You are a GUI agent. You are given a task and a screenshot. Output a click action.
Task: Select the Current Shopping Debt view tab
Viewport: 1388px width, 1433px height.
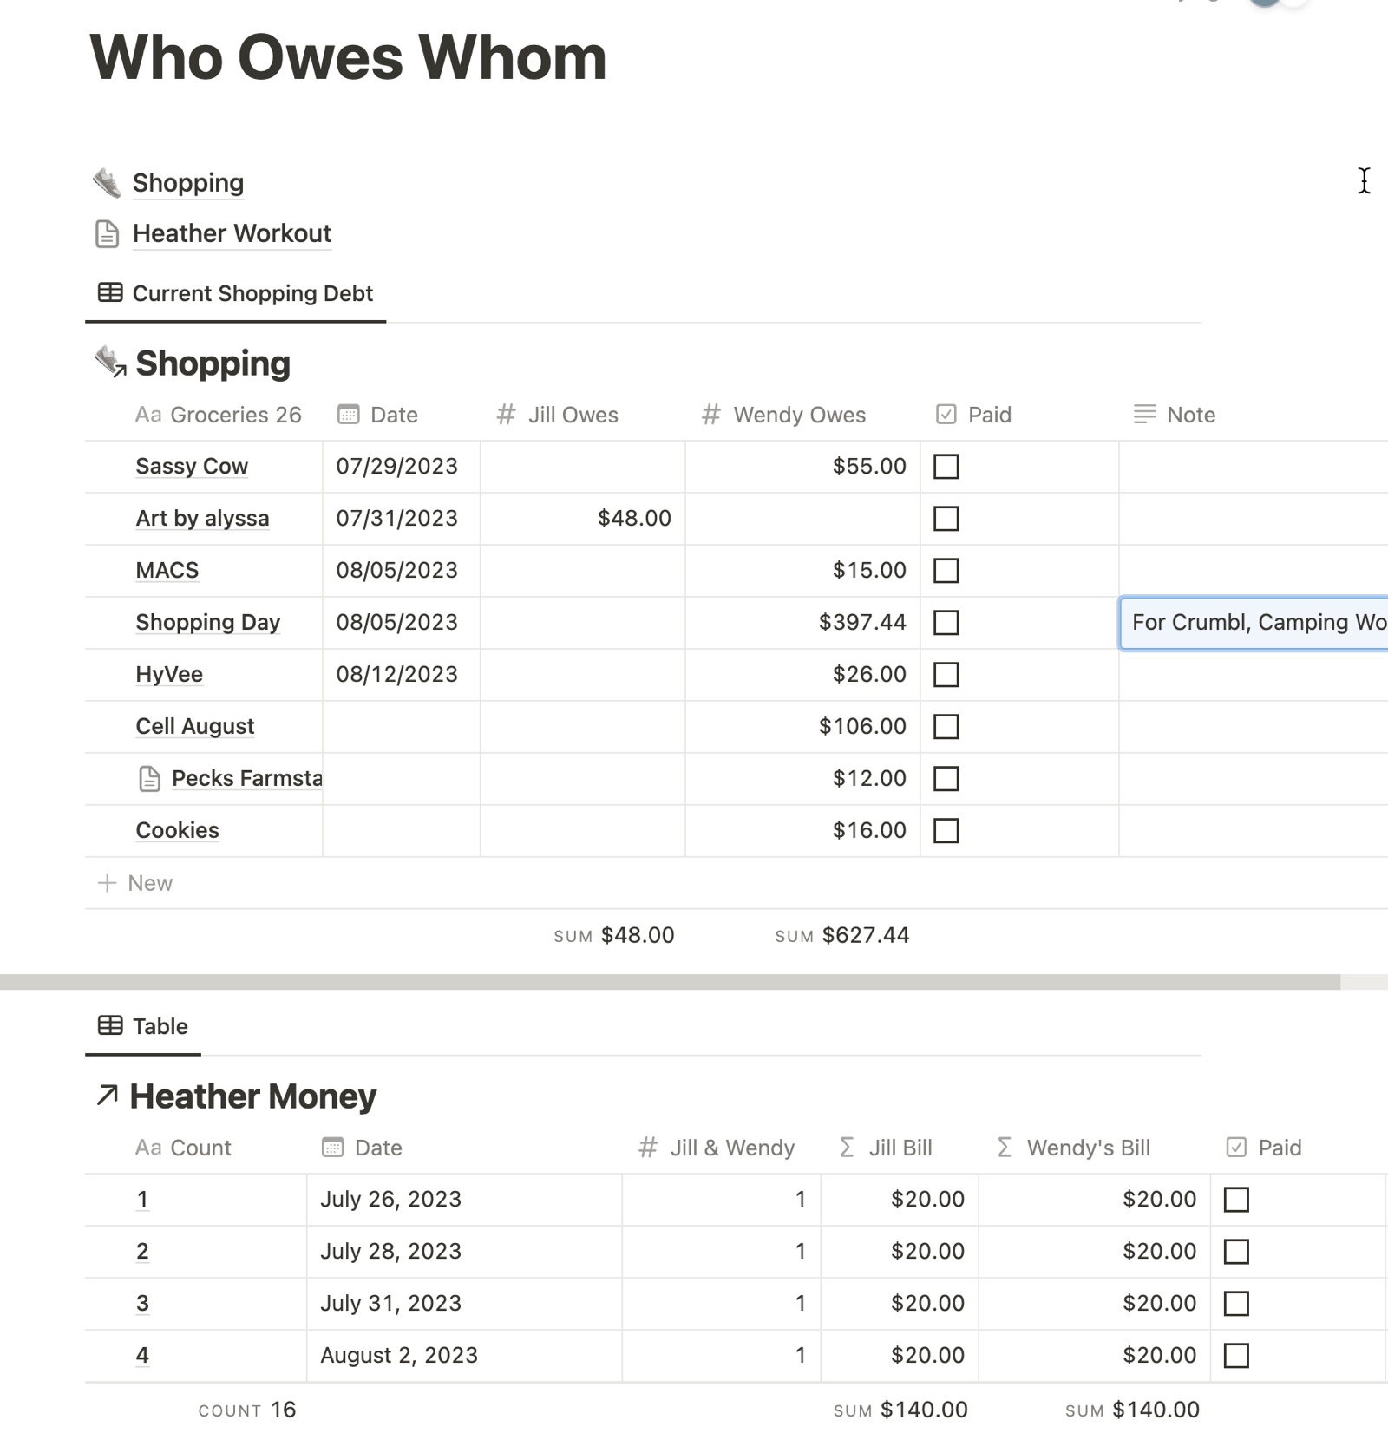point(252,294)
